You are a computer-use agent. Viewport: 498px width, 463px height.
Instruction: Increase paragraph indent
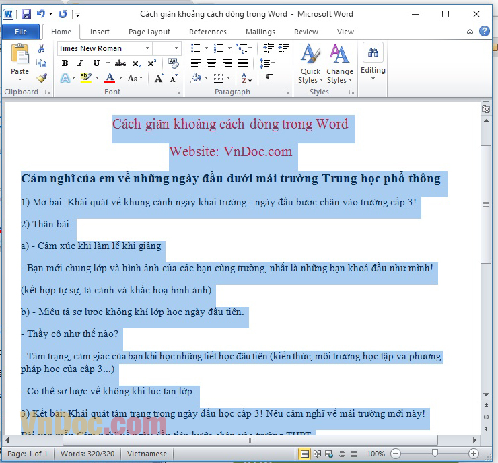coord(283,48)
